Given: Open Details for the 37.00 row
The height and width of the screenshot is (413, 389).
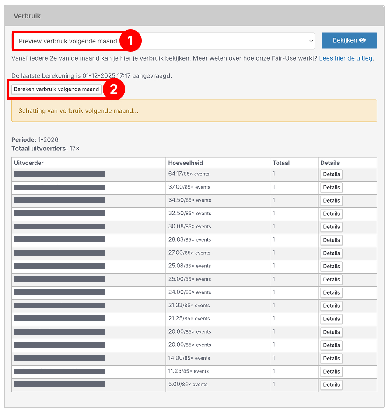Looking at the screenshot, I should click(x=331, y=188).
